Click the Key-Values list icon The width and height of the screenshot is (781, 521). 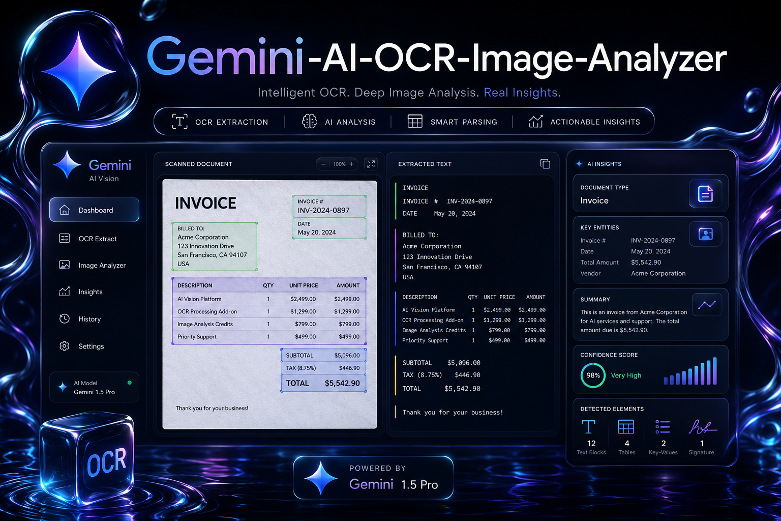click(x=663, y=427)
